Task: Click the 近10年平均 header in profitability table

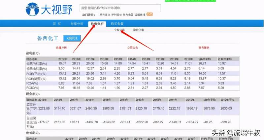Action: 225,59
